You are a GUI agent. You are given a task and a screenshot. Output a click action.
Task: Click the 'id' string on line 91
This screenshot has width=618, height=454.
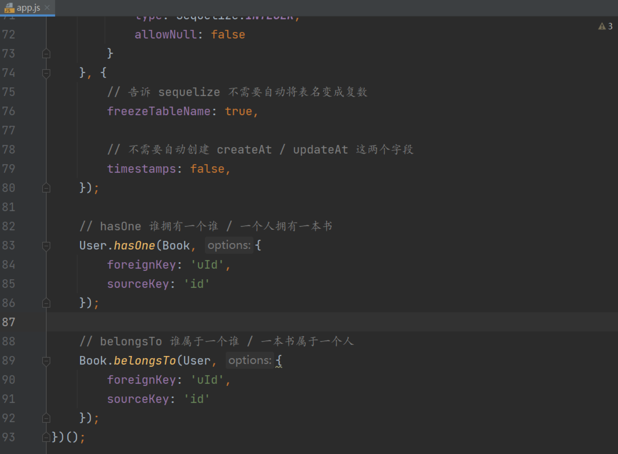tap(197, 399)
